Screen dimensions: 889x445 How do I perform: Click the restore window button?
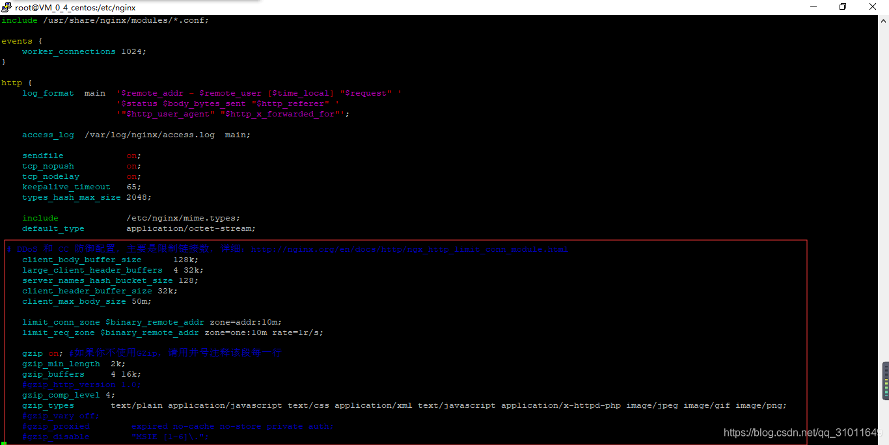point(842,7)
